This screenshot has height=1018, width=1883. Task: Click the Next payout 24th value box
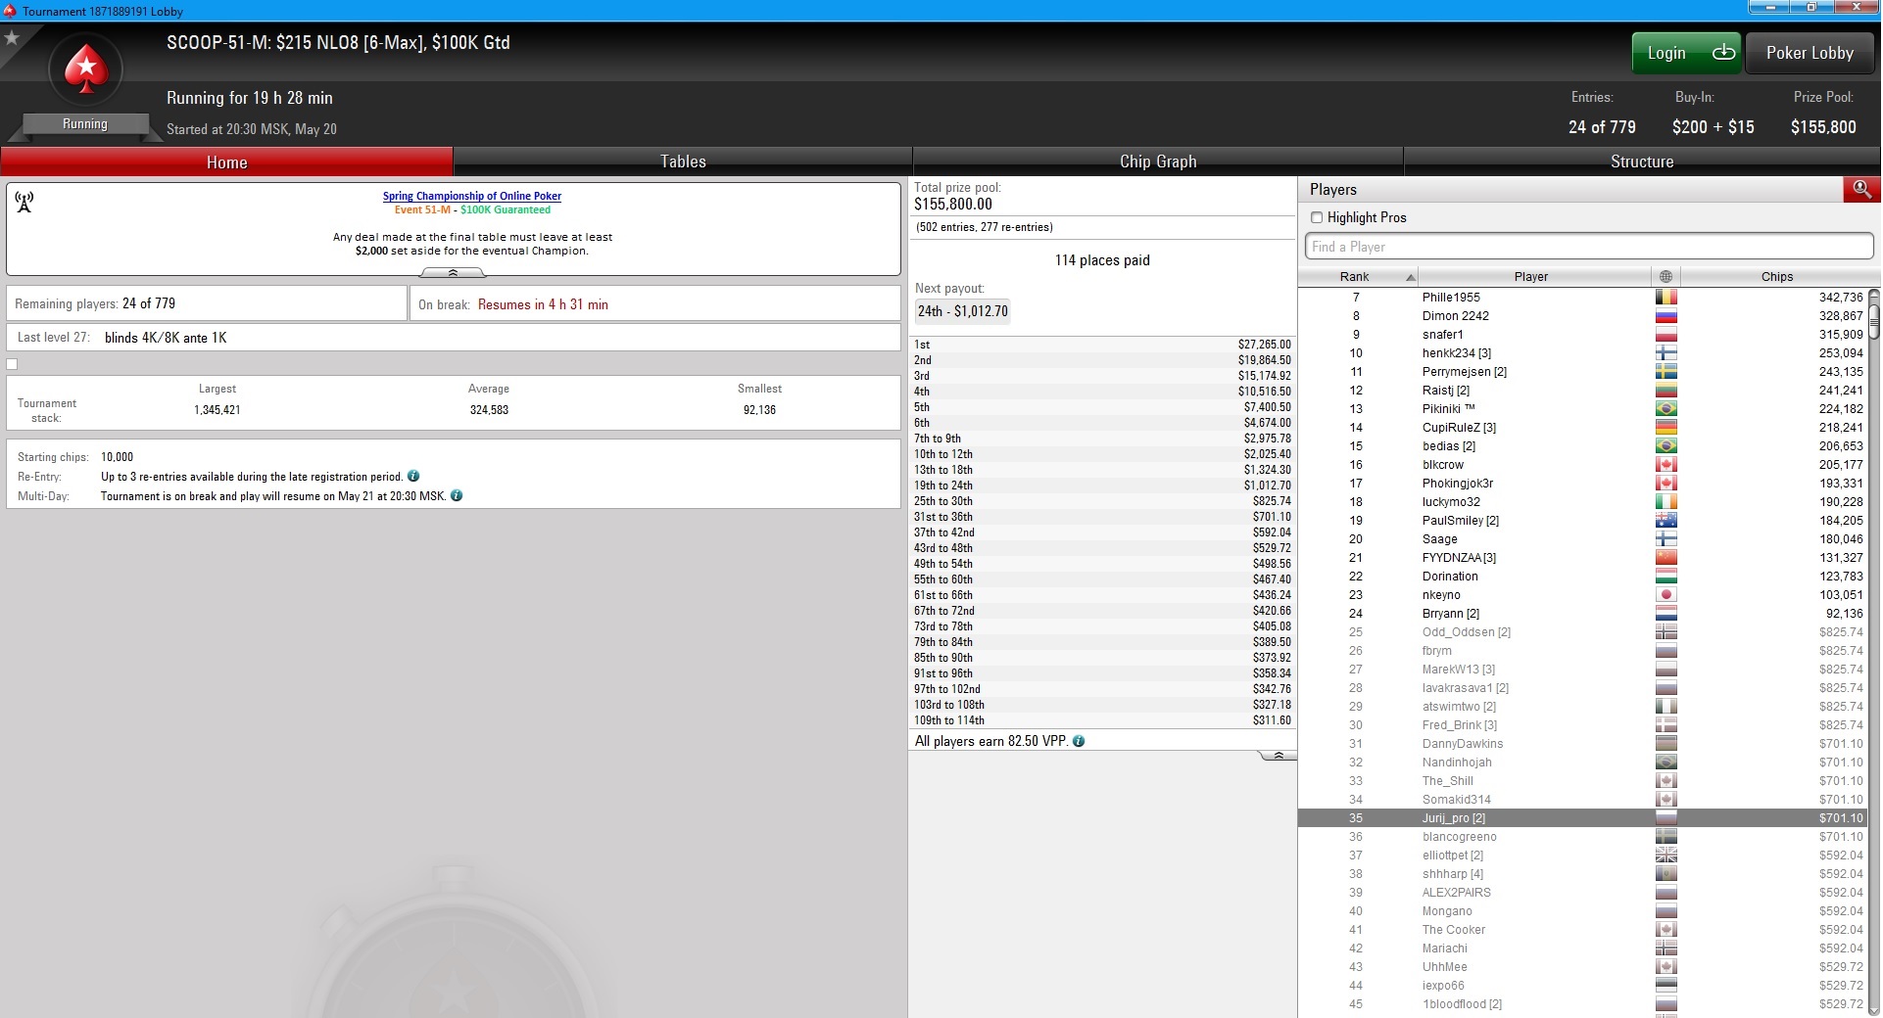[x=962, y=311]
